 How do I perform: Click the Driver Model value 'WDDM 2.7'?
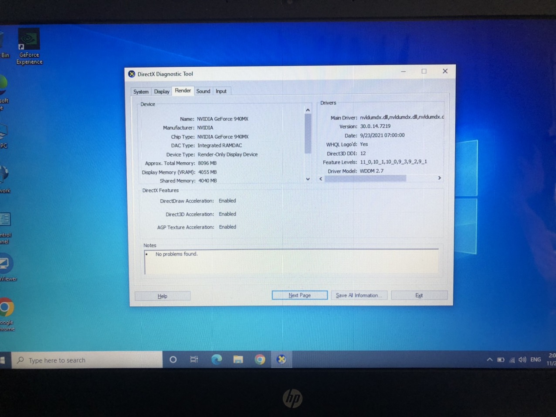point(372,171)
